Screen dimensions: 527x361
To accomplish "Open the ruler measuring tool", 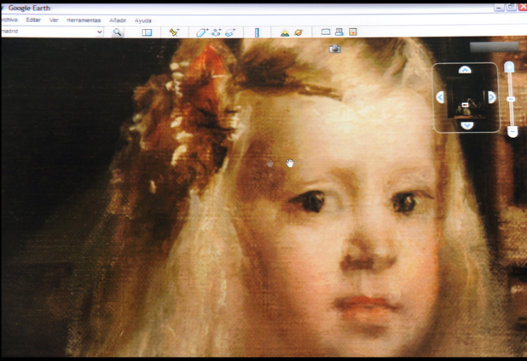I will tap(258, 32).
